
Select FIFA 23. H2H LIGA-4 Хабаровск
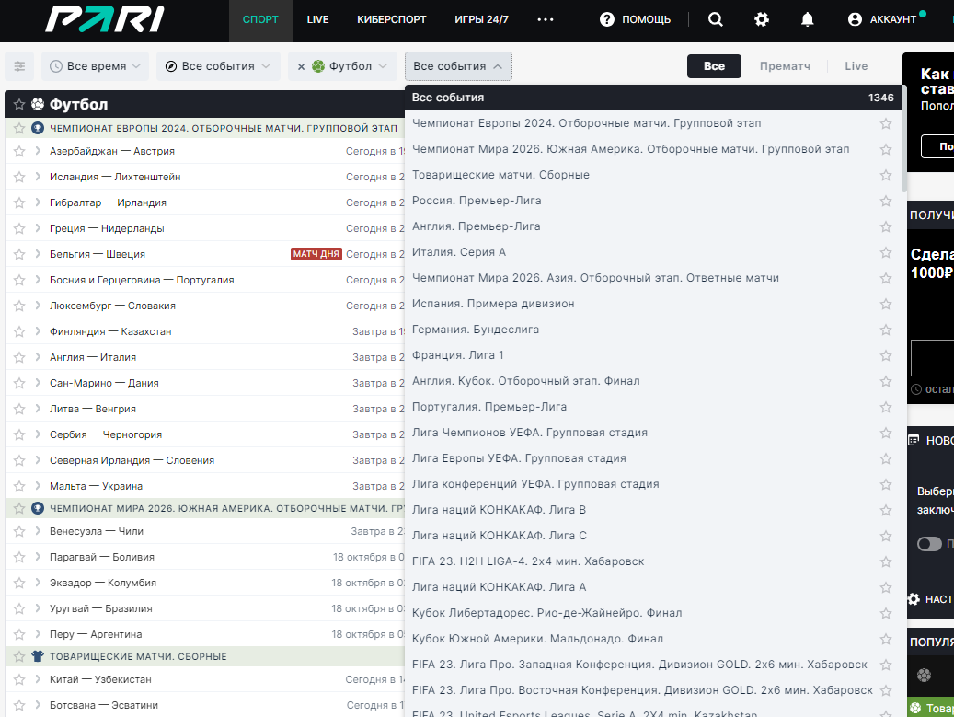coord(527,561)
